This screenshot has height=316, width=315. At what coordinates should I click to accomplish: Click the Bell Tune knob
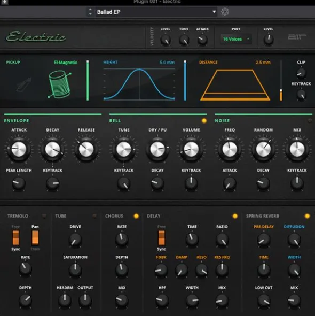click(x=124, y=149)
